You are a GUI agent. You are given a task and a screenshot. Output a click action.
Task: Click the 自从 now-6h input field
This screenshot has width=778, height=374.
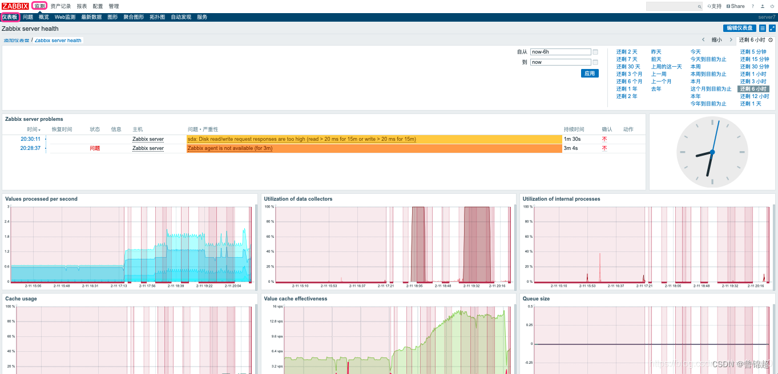[x=561, y=52]
